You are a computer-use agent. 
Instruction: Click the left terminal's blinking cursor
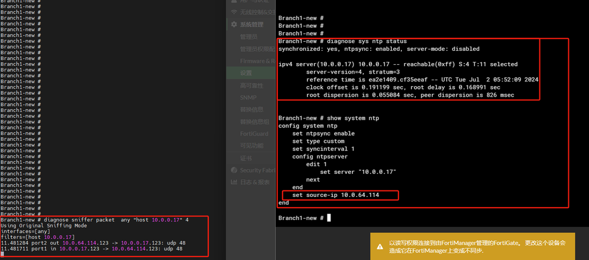coord(2,254)
